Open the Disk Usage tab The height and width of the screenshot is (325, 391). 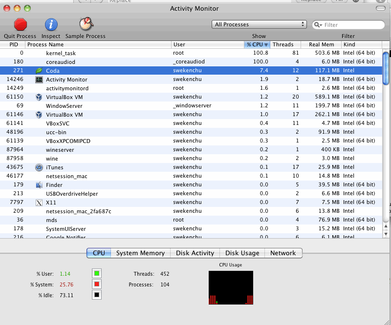click(242, 253)
